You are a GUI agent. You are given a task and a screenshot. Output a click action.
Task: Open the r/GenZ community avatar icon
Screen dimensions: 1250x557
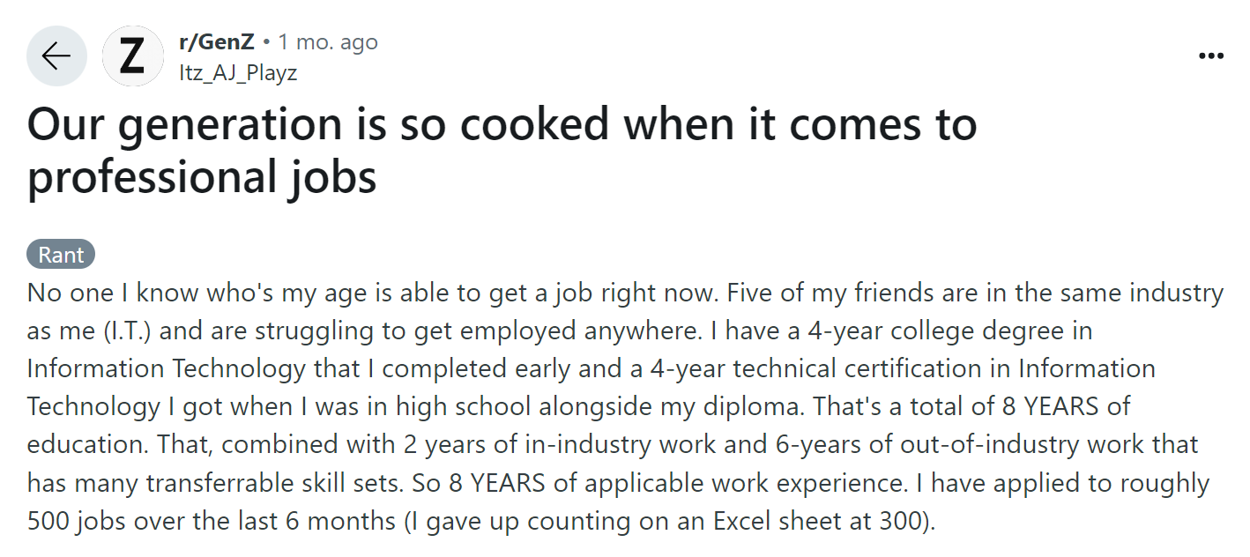pos(133,56)
